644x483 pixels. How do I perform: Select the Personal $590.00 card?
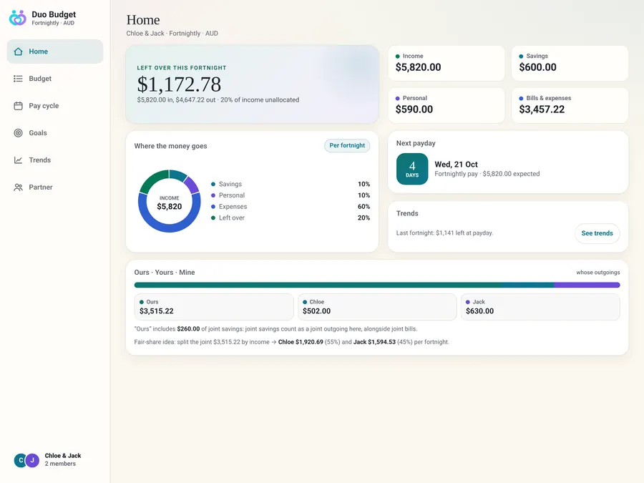pyautogui.click(x=446, y=105)
